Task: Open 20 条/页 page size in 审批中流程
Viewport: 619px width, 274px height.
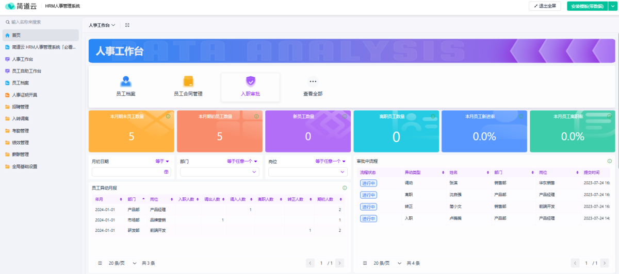Action: [x=388, y=263]
